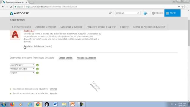Open PowerPoint from the taskbar

(72, 104)
